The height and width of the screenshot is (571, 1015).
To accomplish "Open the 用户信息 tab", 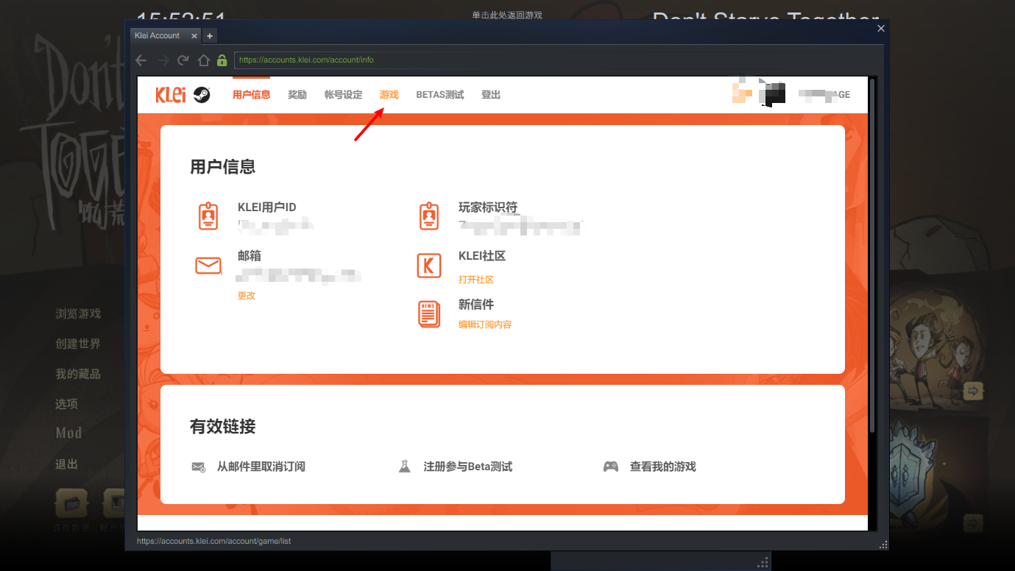I will (252, 95).
